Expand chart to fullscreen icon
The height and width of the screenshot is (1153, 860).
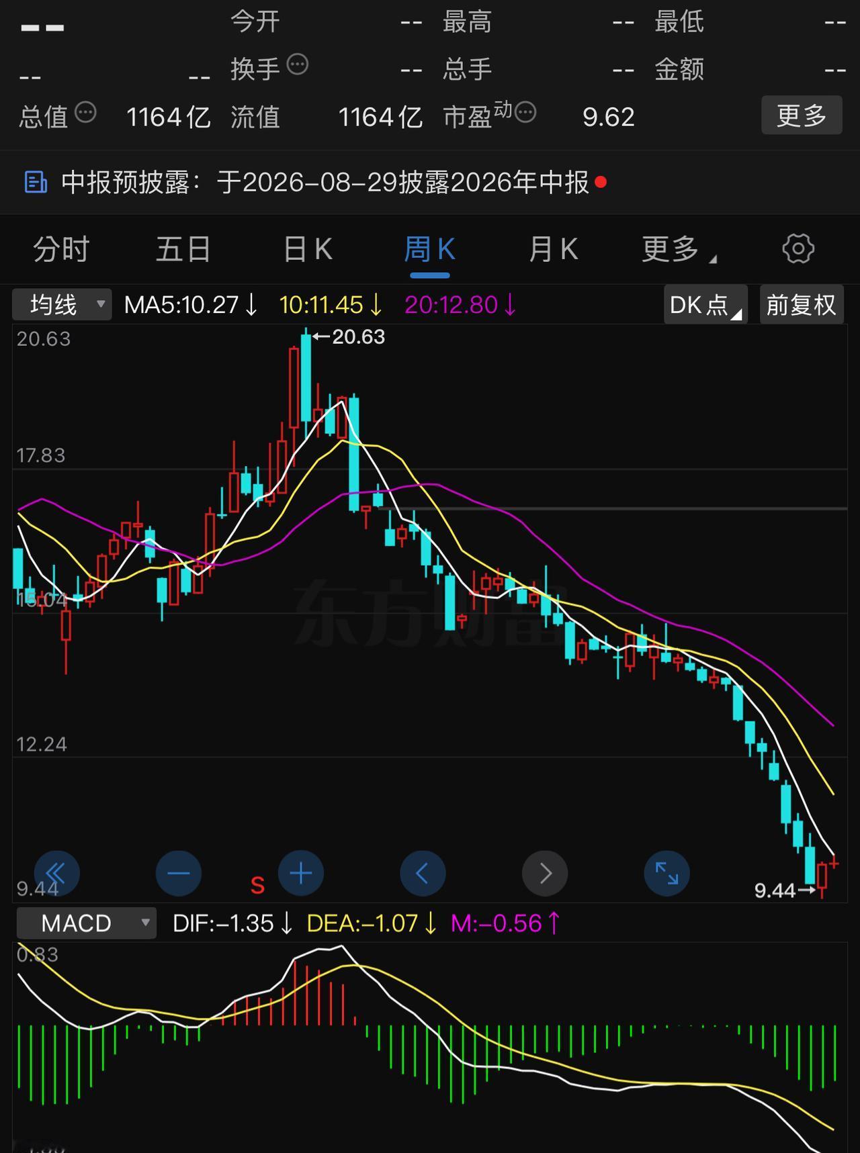coord(667,873)
